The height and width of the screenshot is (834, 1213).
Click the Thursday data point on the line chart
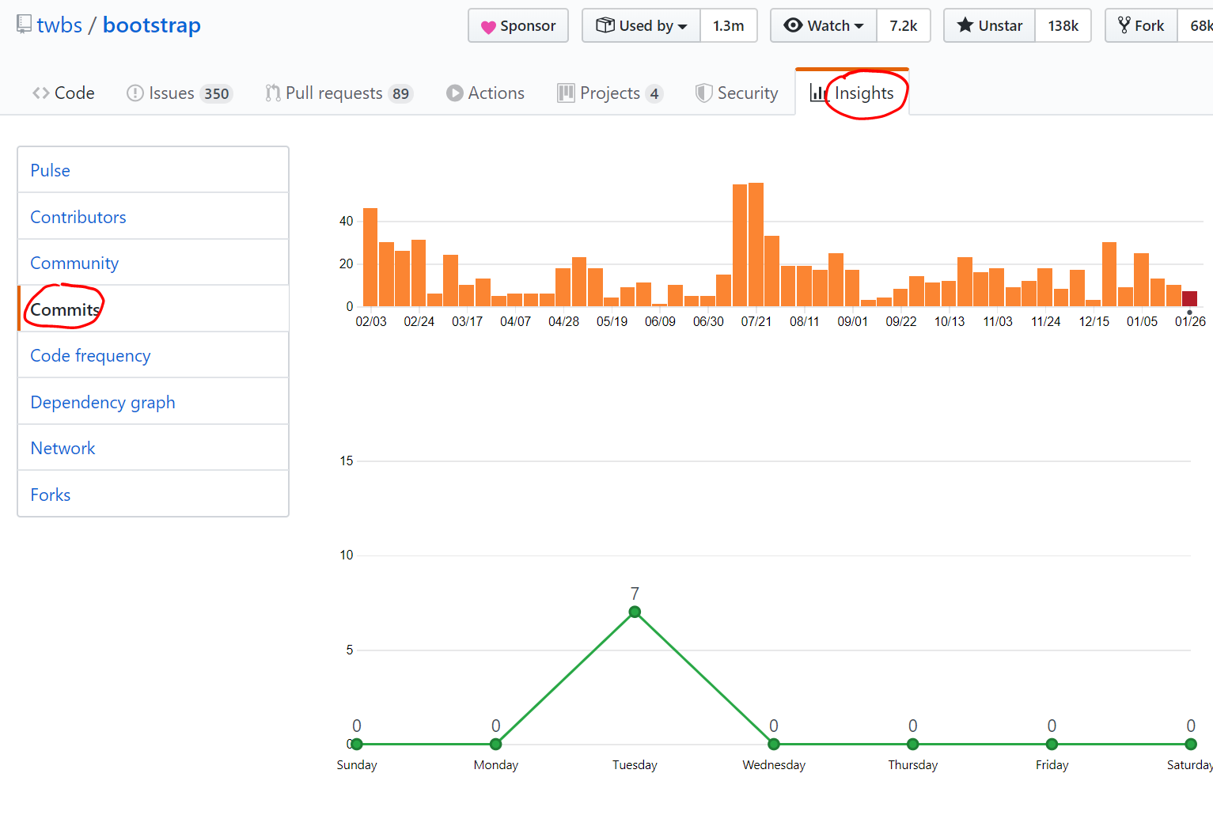click(913, 744)
